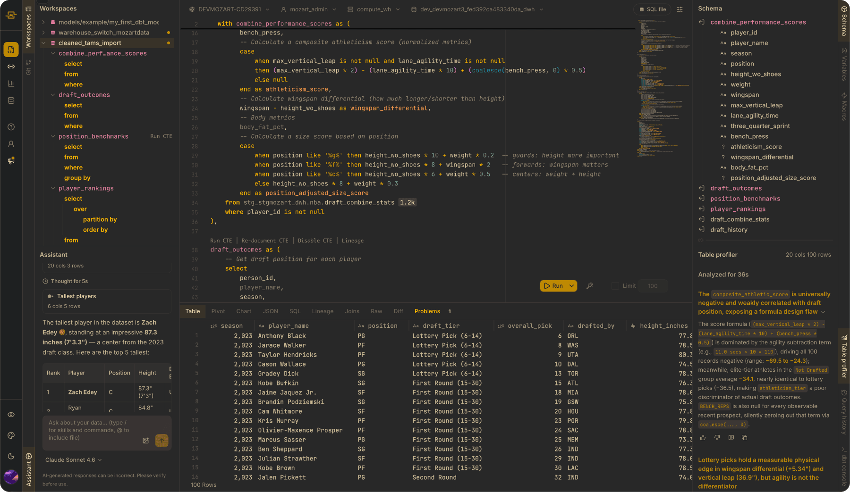Open the Git side panel tab
Viewport: 850px width, 492px height.
pos(28,67)
